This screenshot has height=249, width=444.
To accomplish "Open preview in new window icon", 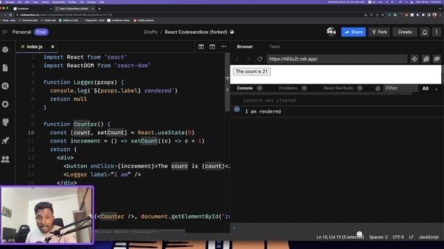I will (436, 59).
